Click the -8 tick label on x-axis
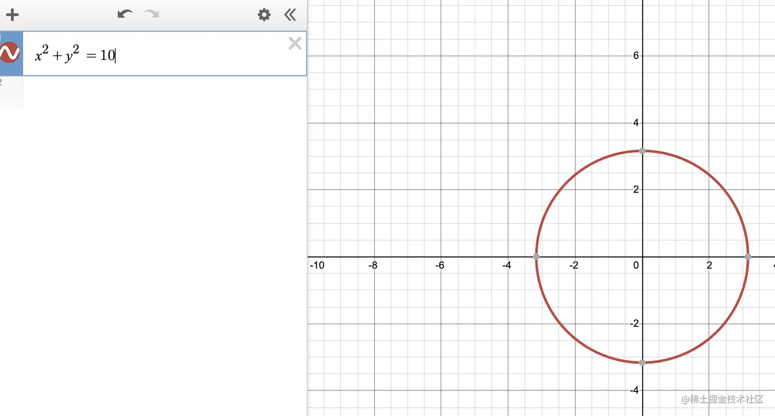The height and width of the screenshot is (416, 775). [373, 265]
